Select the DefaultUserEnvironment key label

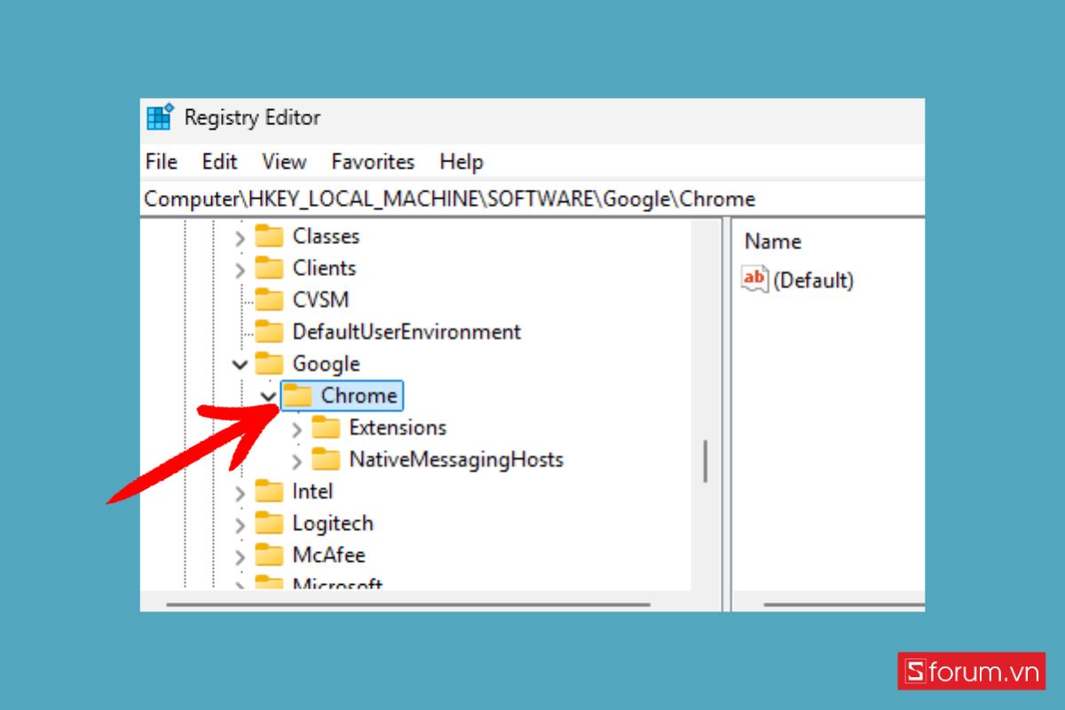pyautogui.click(x=406, y=332)
